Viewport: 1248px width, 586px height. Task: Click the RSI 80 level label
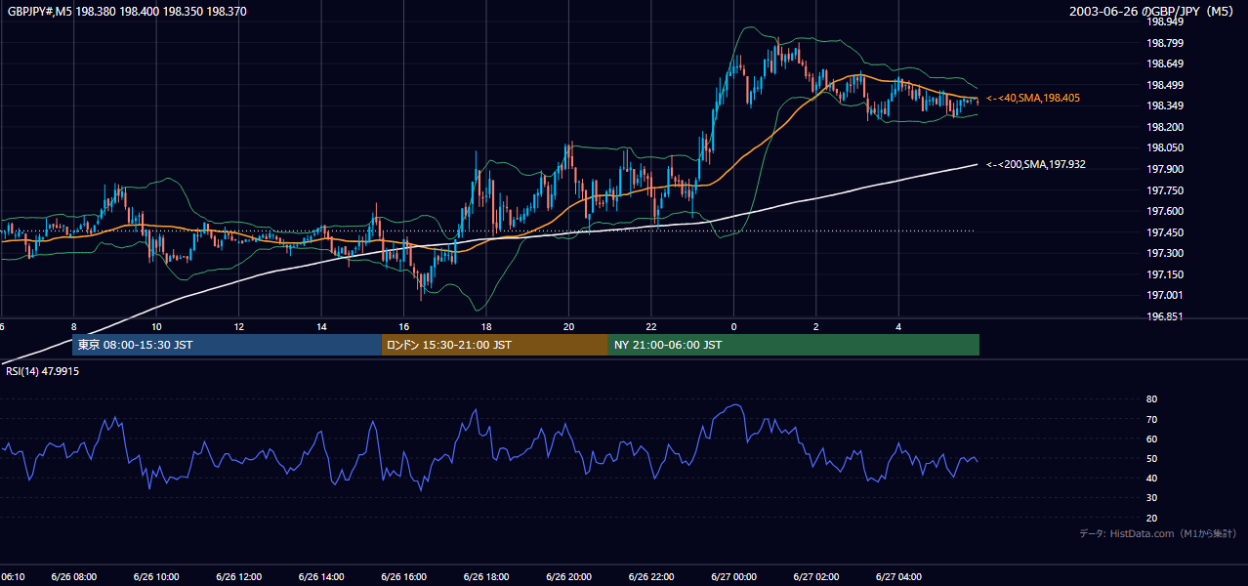1151,399
